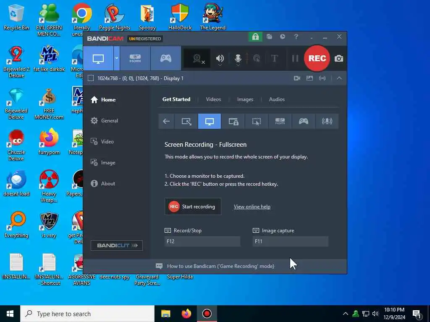Select Game Recording mode in top toolbar
The width and height of the screenshot is (430, 322).
point(165,58)
